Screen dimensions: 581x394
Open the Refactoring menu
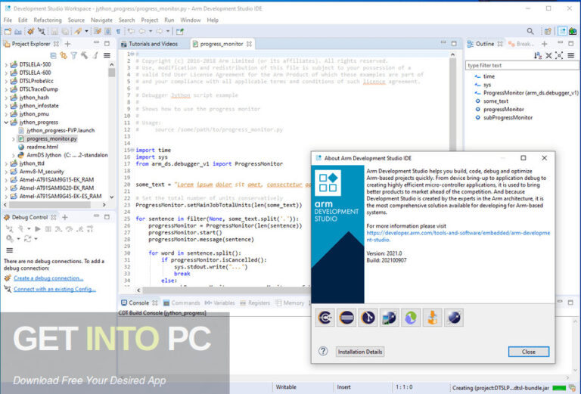click(x=48, y=20)
